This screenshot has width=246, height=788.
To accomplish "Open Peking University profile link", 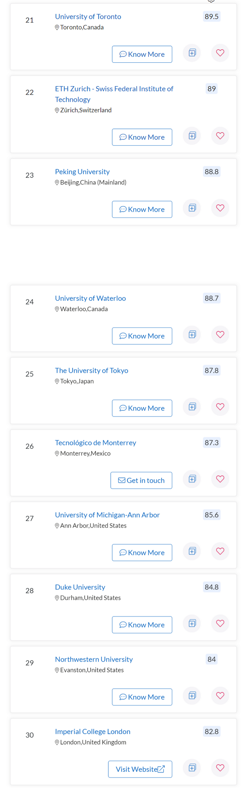I will [x=82, y=172].
